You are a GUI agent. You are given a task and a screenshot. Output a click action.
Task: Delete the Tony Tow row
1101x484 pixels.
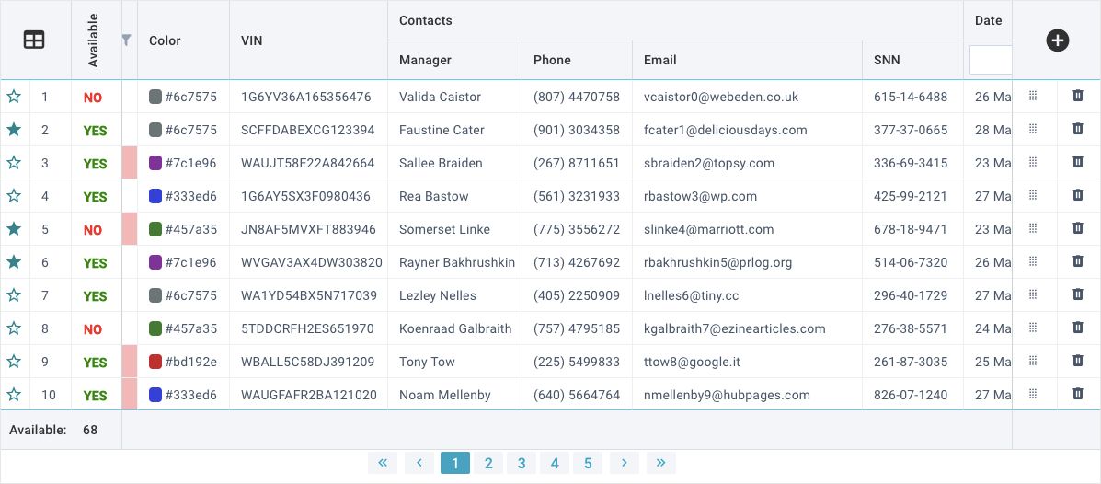(1078, 361)
